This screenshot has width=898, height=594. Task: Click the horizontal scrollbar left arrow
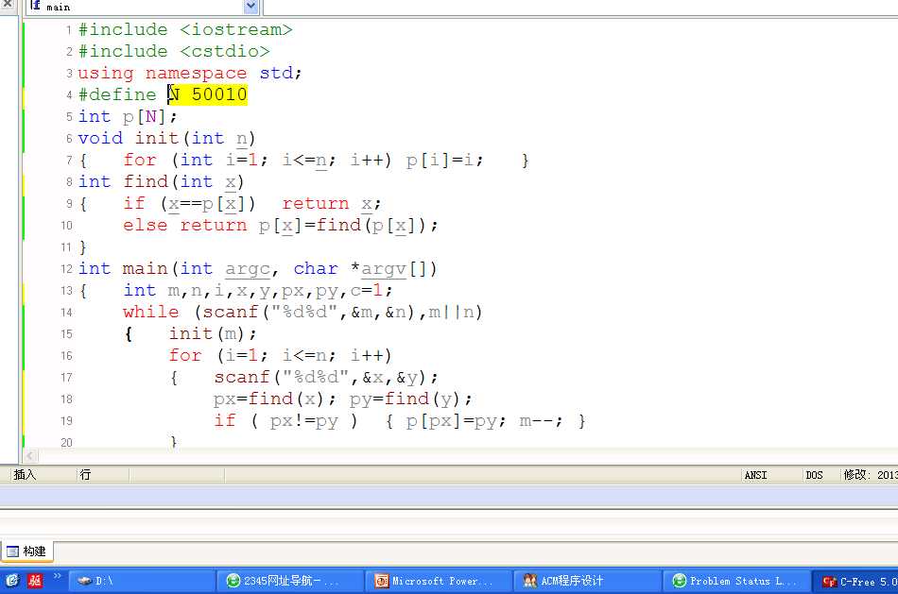click(x=30, y=455)
